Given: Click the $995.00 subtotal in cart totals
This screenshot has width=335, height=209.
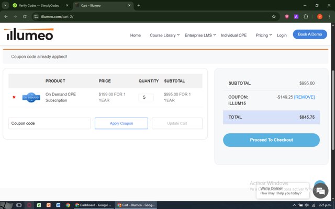Looking at the screenshot, I should pyautogui.click(x=307, y=83).
